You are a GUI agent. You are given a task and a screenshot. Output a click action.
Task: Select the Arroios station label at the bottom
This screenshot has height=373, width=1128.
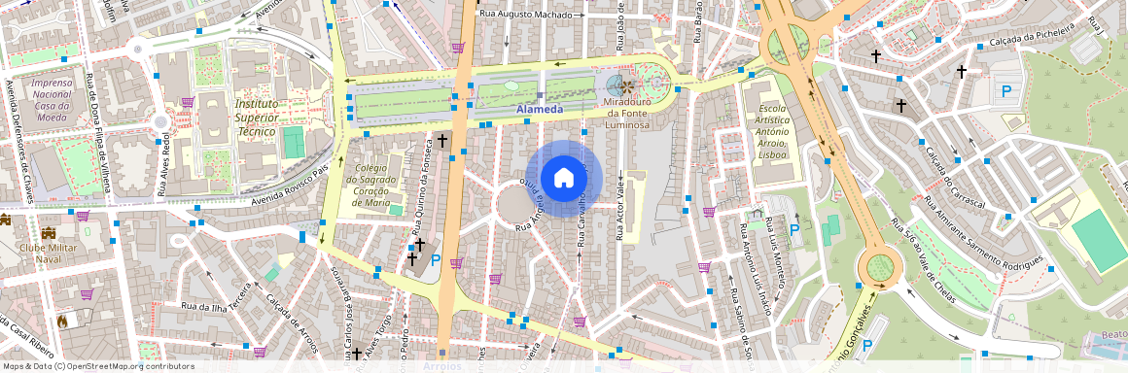pos(441,366)
